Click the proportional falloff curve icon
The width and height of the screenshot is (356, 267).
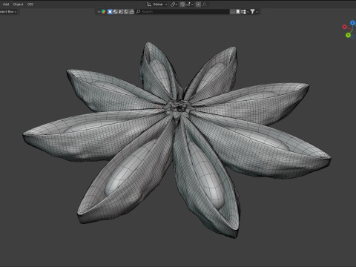click(205, 4)
